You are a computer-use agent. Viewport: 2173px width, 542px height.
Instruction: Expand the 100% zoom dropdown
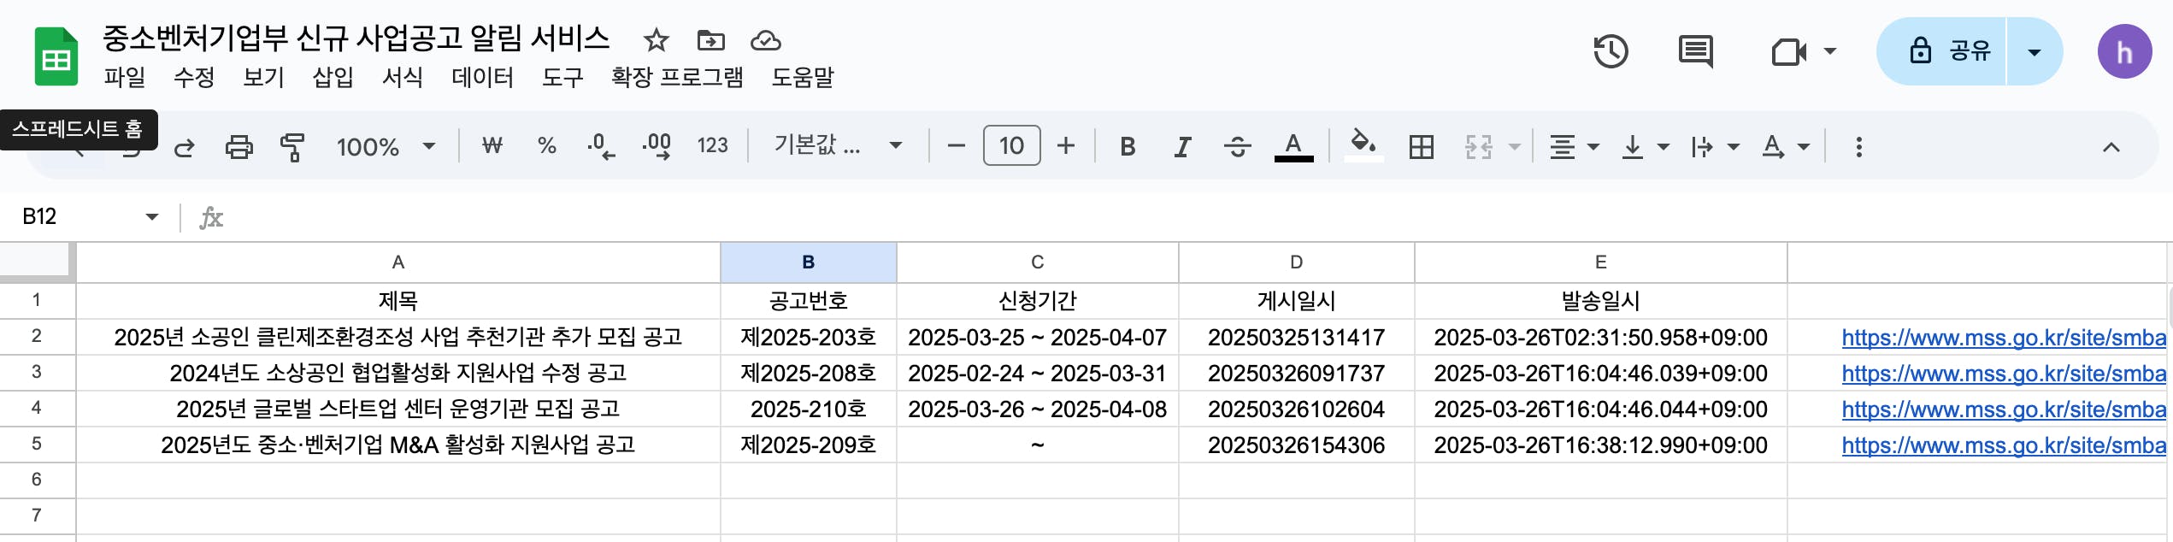tap(386, 147)
